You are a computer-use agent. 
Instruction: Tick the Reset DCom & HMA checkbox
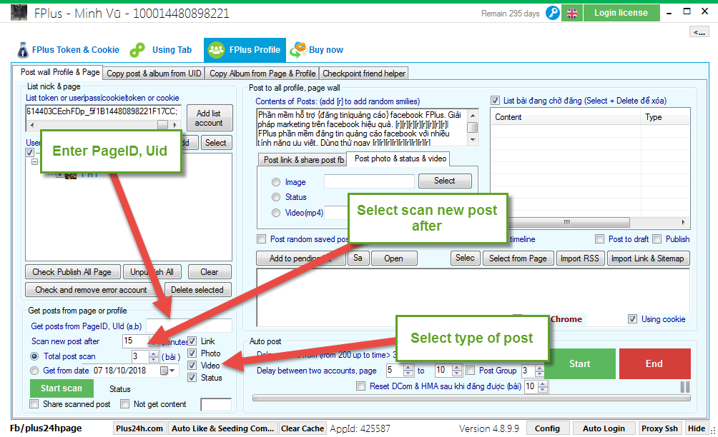click(361, 386)
